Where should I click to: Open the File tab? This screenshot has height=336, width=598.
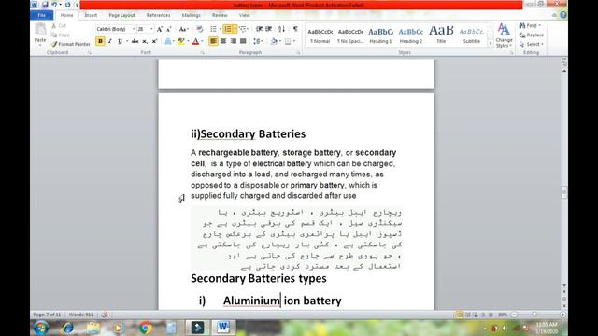(x=42, y=15)
